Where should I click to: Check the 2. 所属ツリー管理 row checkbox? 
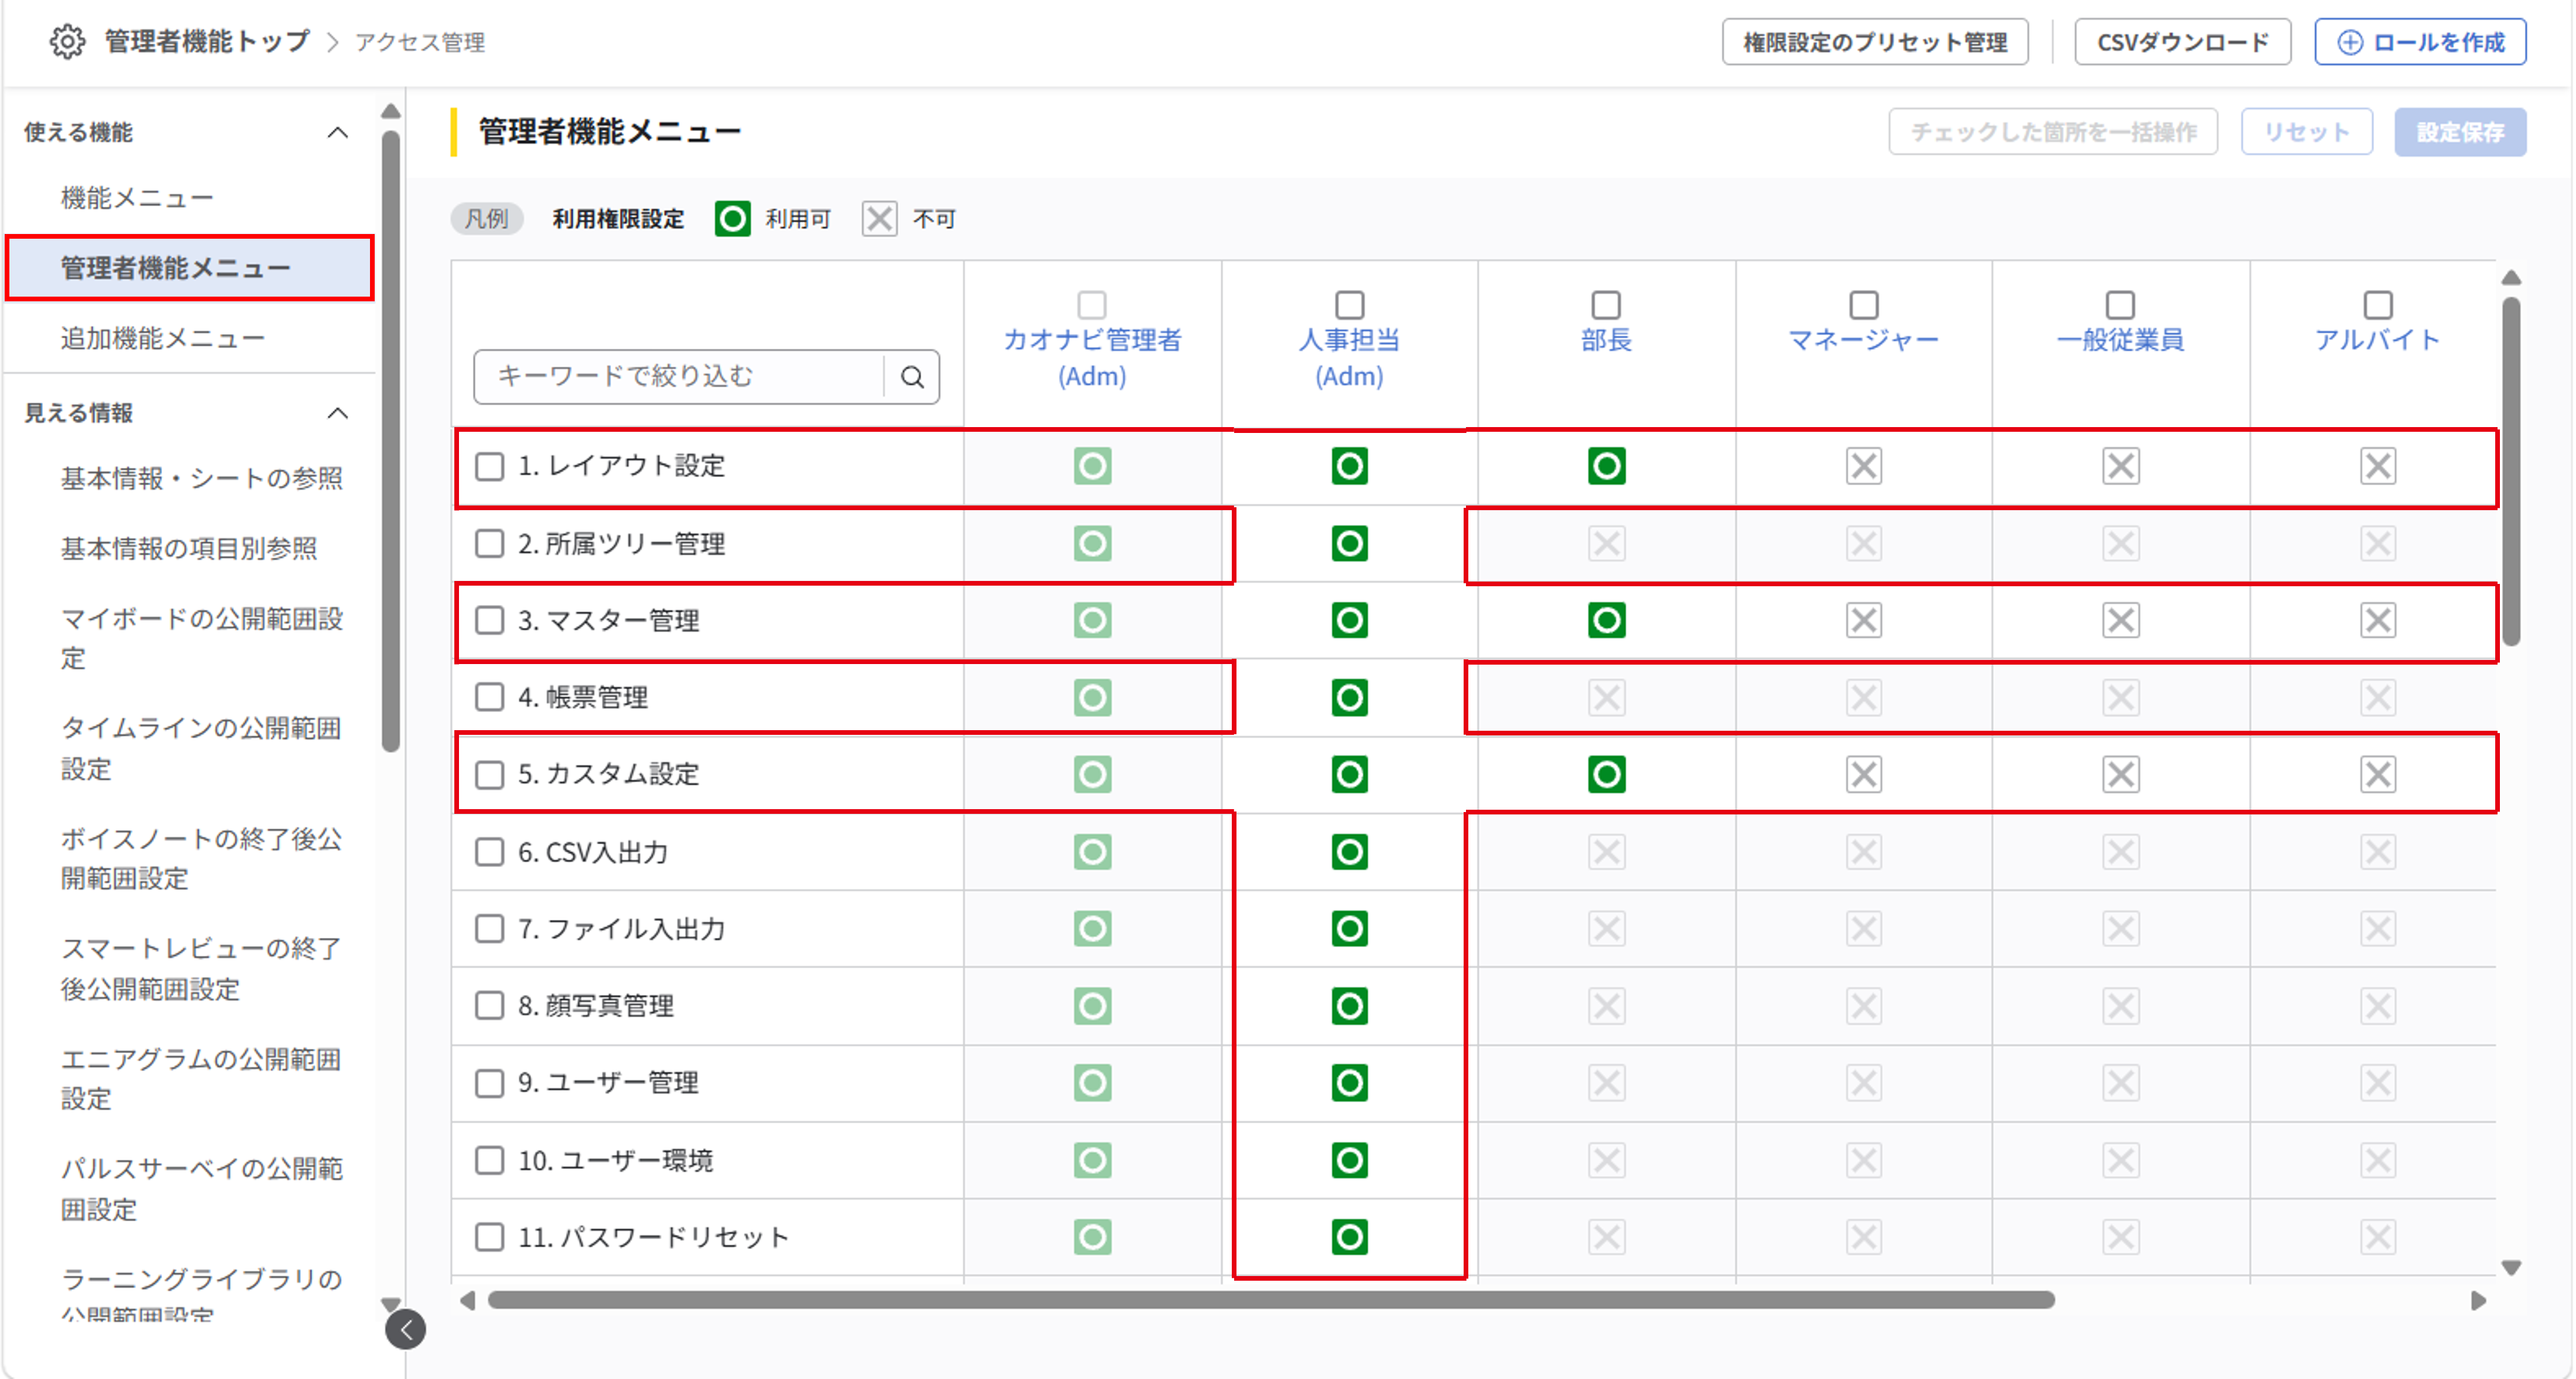point(489,544)
